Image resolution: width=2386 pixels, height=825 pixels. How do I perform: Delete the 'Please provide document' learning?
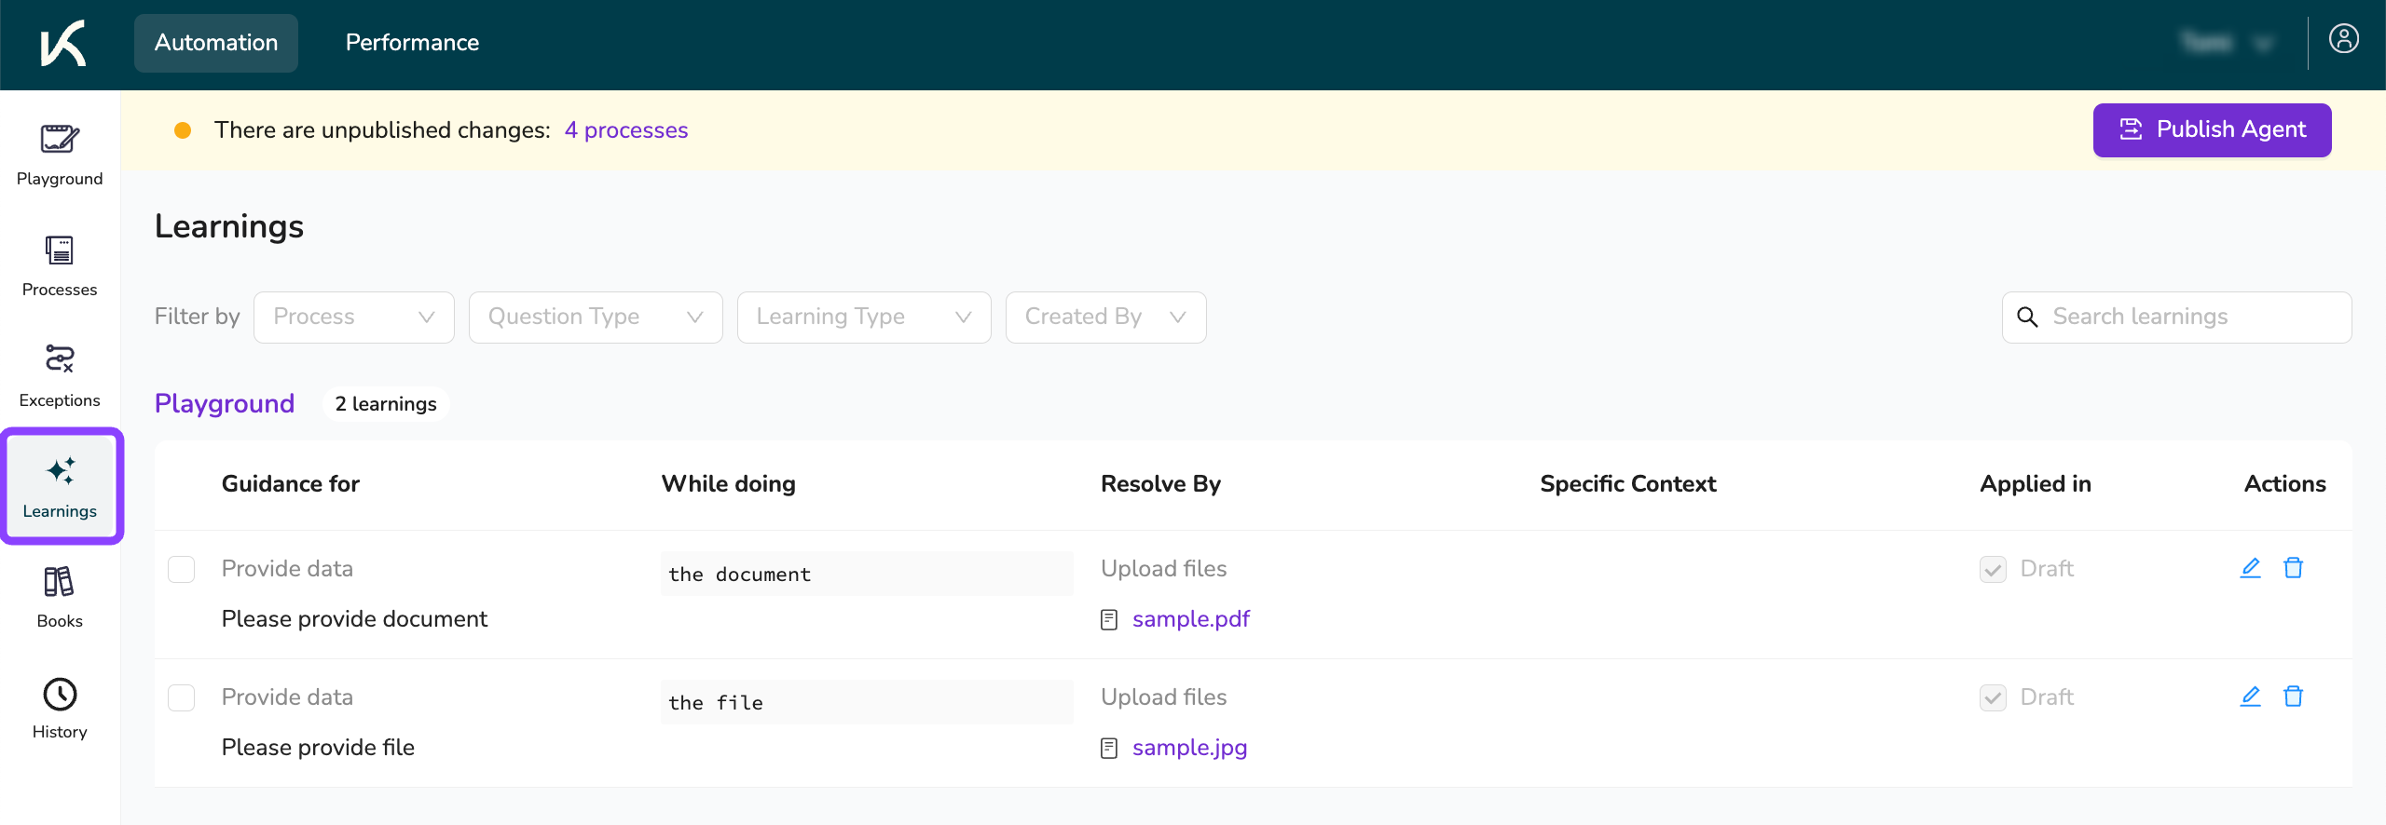click(2293, 568)
